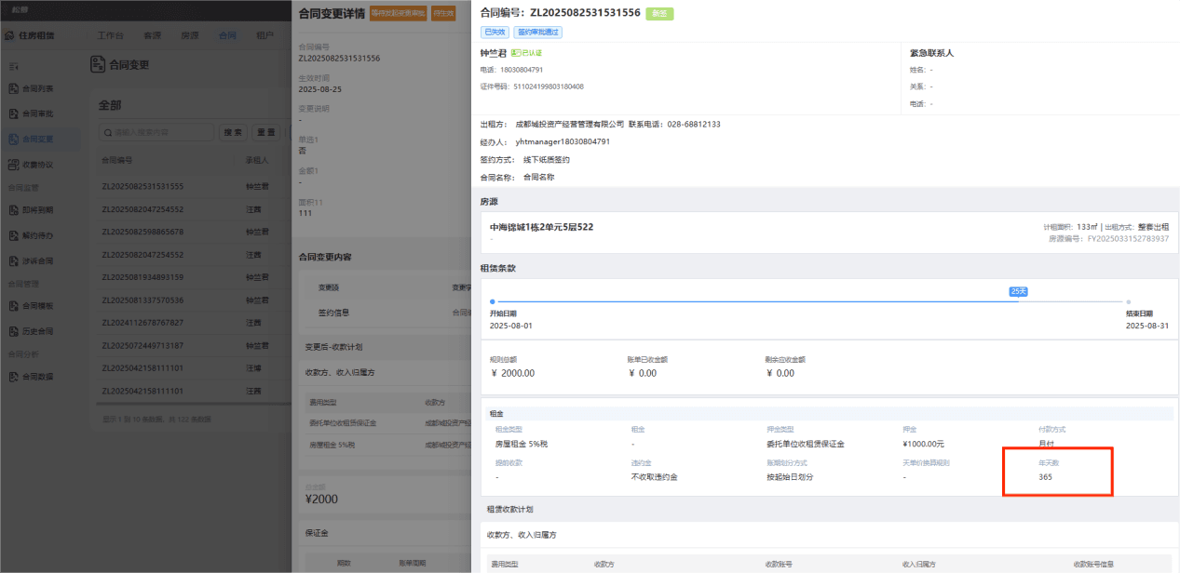This screenshot has height=573, width=1180.
Task: Collapse sidebar using the menu fold icon
Action: click(x=13, y=66)
